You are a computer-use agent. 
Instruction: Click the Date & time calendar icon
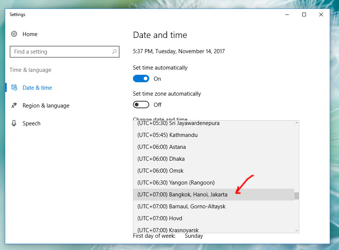[14, 88]
